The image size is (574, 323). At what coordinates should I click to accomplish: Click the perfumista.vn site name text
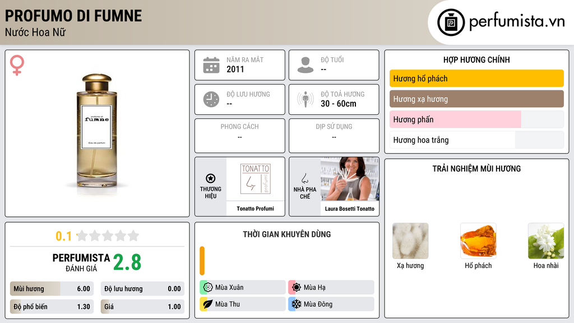(x=517, y=22)
